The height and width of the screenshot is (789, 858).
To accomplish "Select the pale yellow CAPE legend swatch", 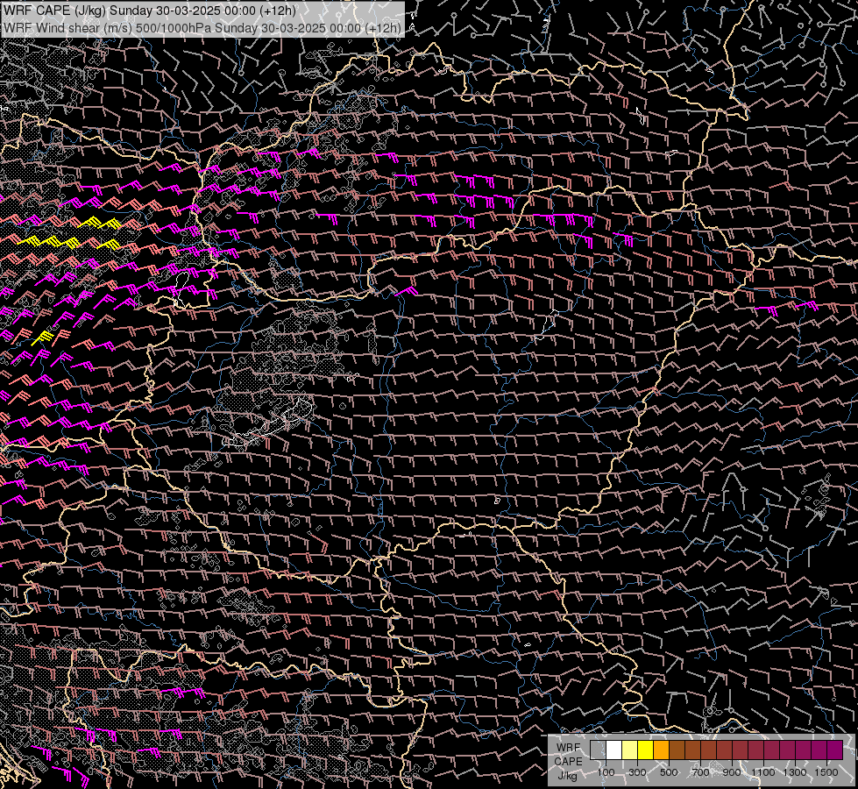I will pos(630,750).
